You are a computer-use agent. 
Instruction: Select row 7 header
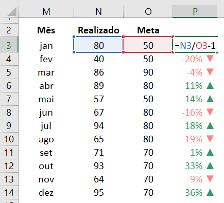pos(9,99)
